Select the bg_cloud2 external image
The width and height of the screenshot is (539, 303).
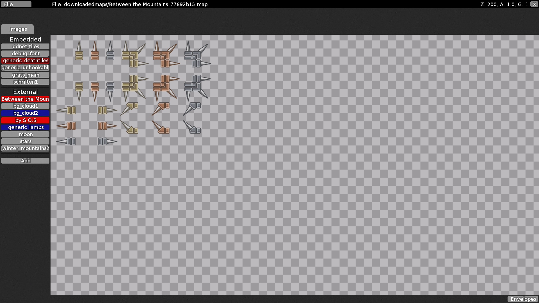[x=25, y=113]
